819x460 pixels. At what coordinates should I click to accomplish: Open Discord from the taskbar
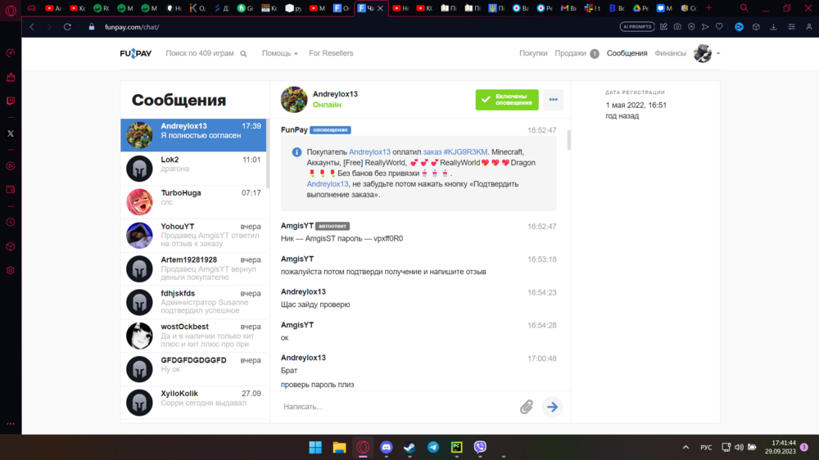pos(387,447)
